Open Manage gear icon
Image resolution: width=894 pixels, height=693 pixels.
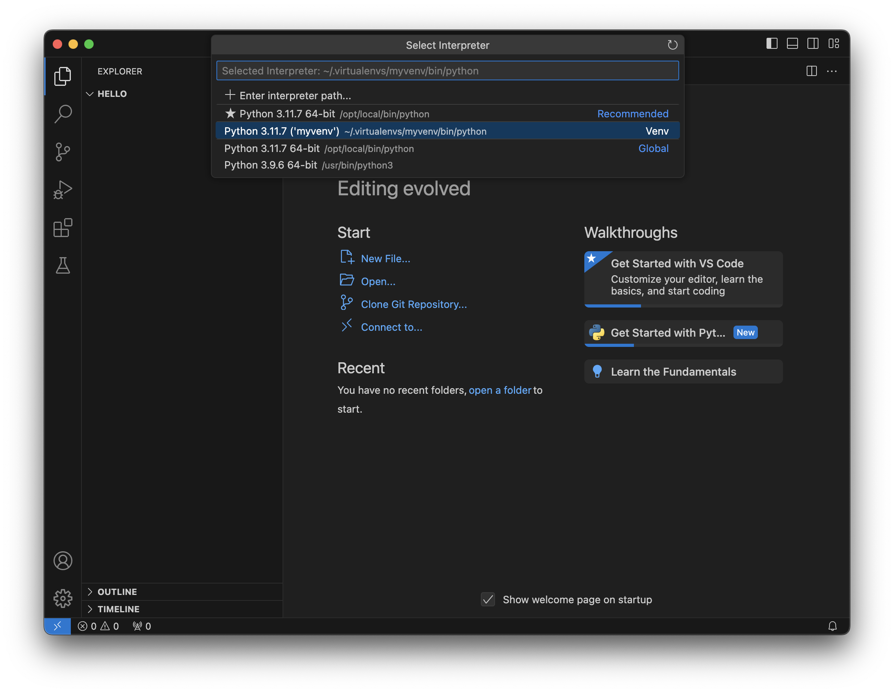tap(63, 598)
